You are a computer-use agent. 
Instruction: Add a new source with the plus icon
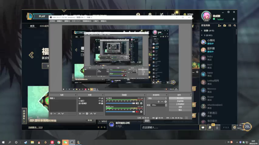(x=80, y=114)
